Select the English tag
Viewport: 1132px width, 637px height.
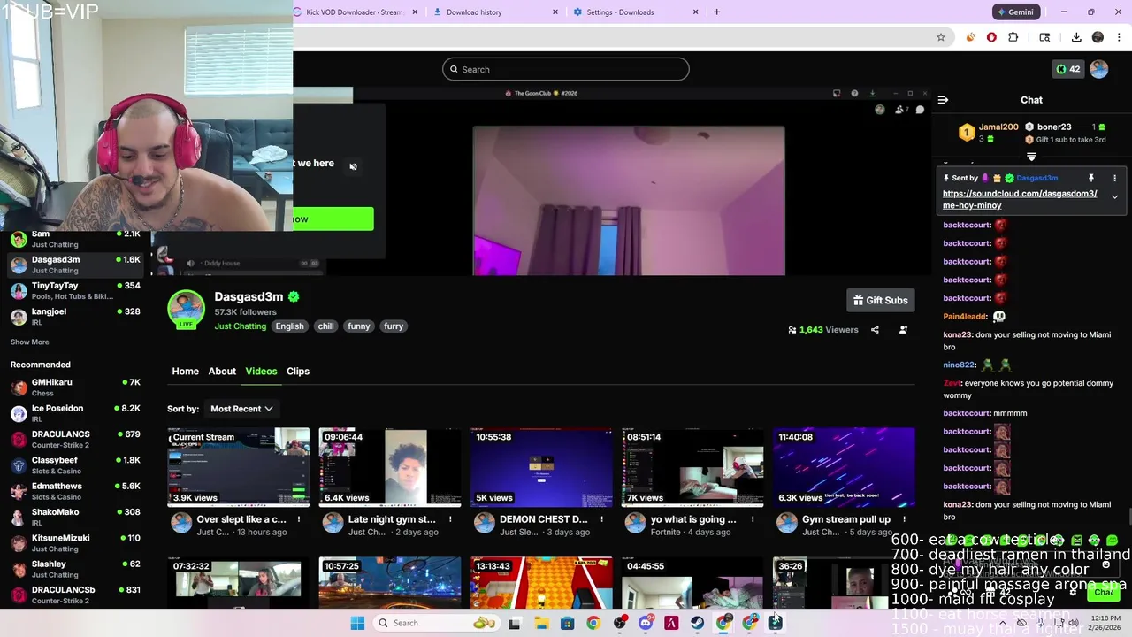pyautogui.click(x=289, y=326)
